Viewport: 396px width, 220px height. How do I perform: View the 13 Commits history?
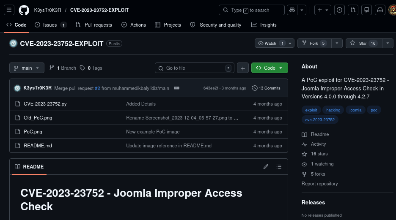point(266,88)
